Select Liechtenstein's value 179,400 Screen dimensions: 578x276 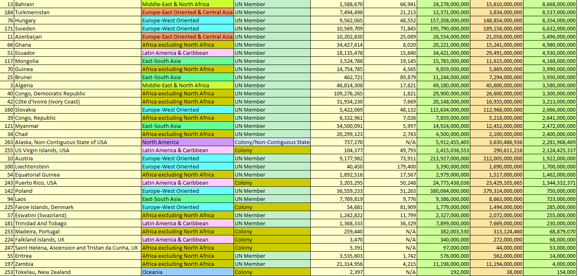tap(391, 166)
